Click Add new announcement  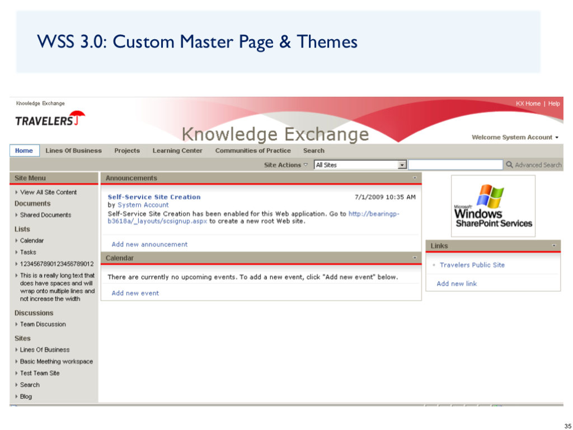point(149,244)
